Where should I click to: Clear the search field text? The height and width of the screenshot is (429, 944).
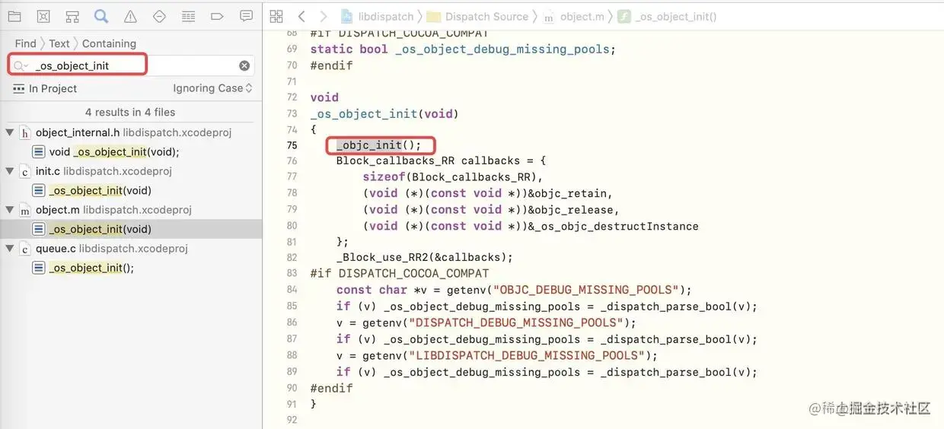point(244,65)
